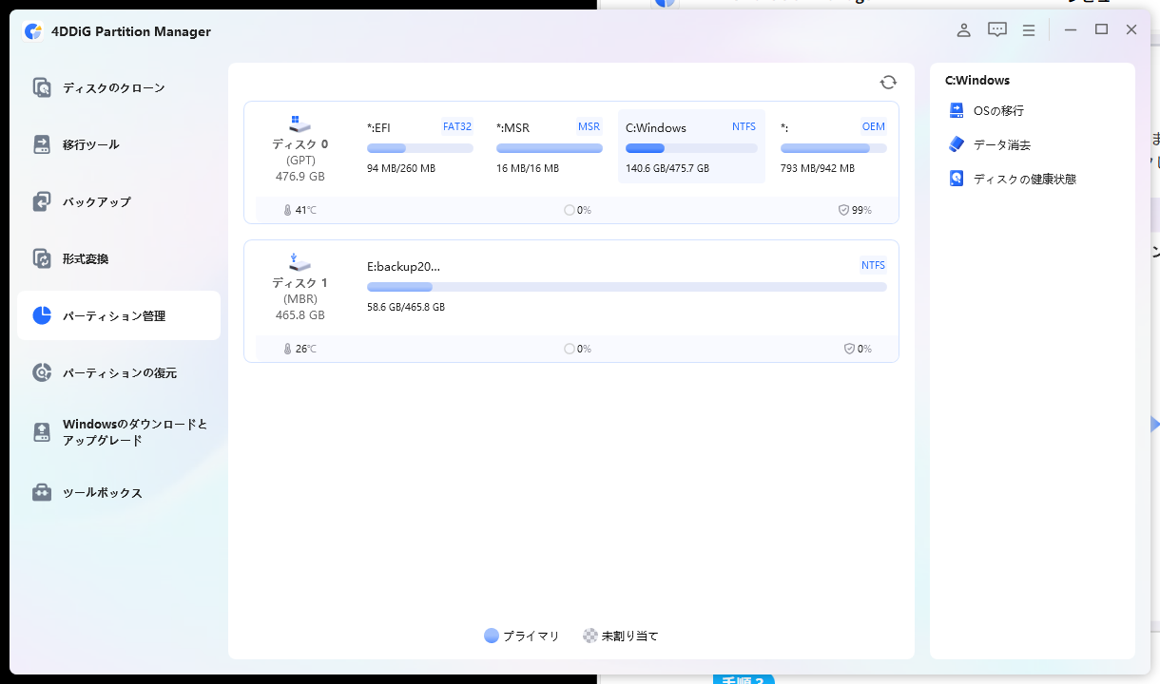Viewport: 1160px width, 684px height.
Task: Click the C:Windows heading in right panel
Action: 977,81
